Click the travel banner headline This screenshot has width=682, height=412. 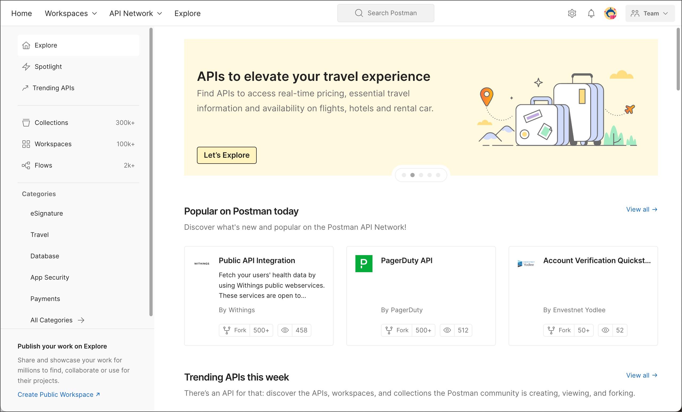(x=314, y=76)
